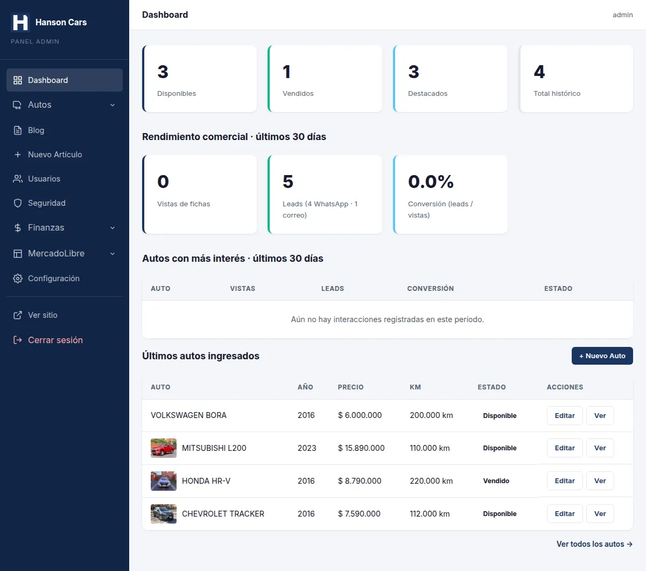The width and height of the screenshot is (646, 571).
Task: Edit the VOLKSWAGEN BORA entry
Action: point(565,415)
